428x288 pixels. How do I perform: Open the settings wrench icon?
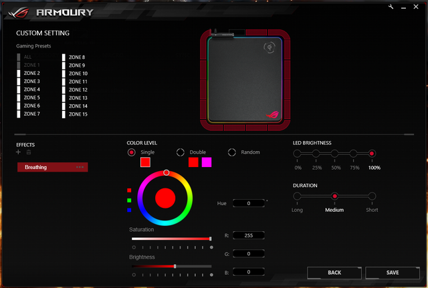pyautogui.click(x=391, y=7)
